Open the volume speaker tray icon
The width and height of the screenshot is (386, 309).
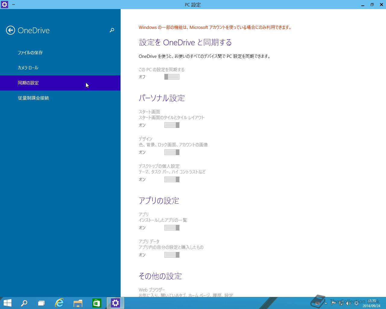(349, 303)
